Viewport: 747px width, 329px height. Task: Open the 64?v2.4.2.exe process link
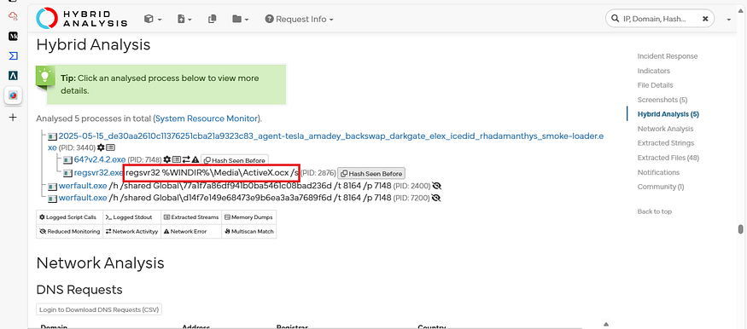pos(100,159)
